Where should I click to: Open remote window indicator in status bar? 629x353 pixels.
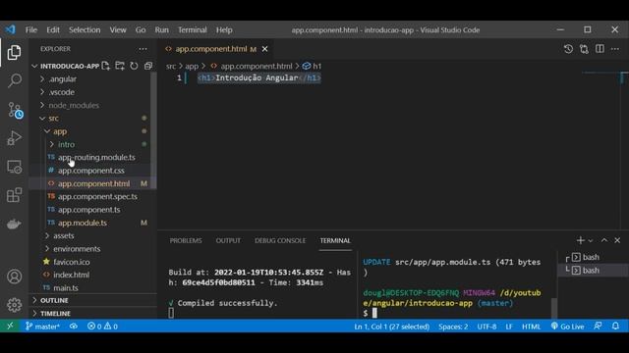(x=10, y=327)
